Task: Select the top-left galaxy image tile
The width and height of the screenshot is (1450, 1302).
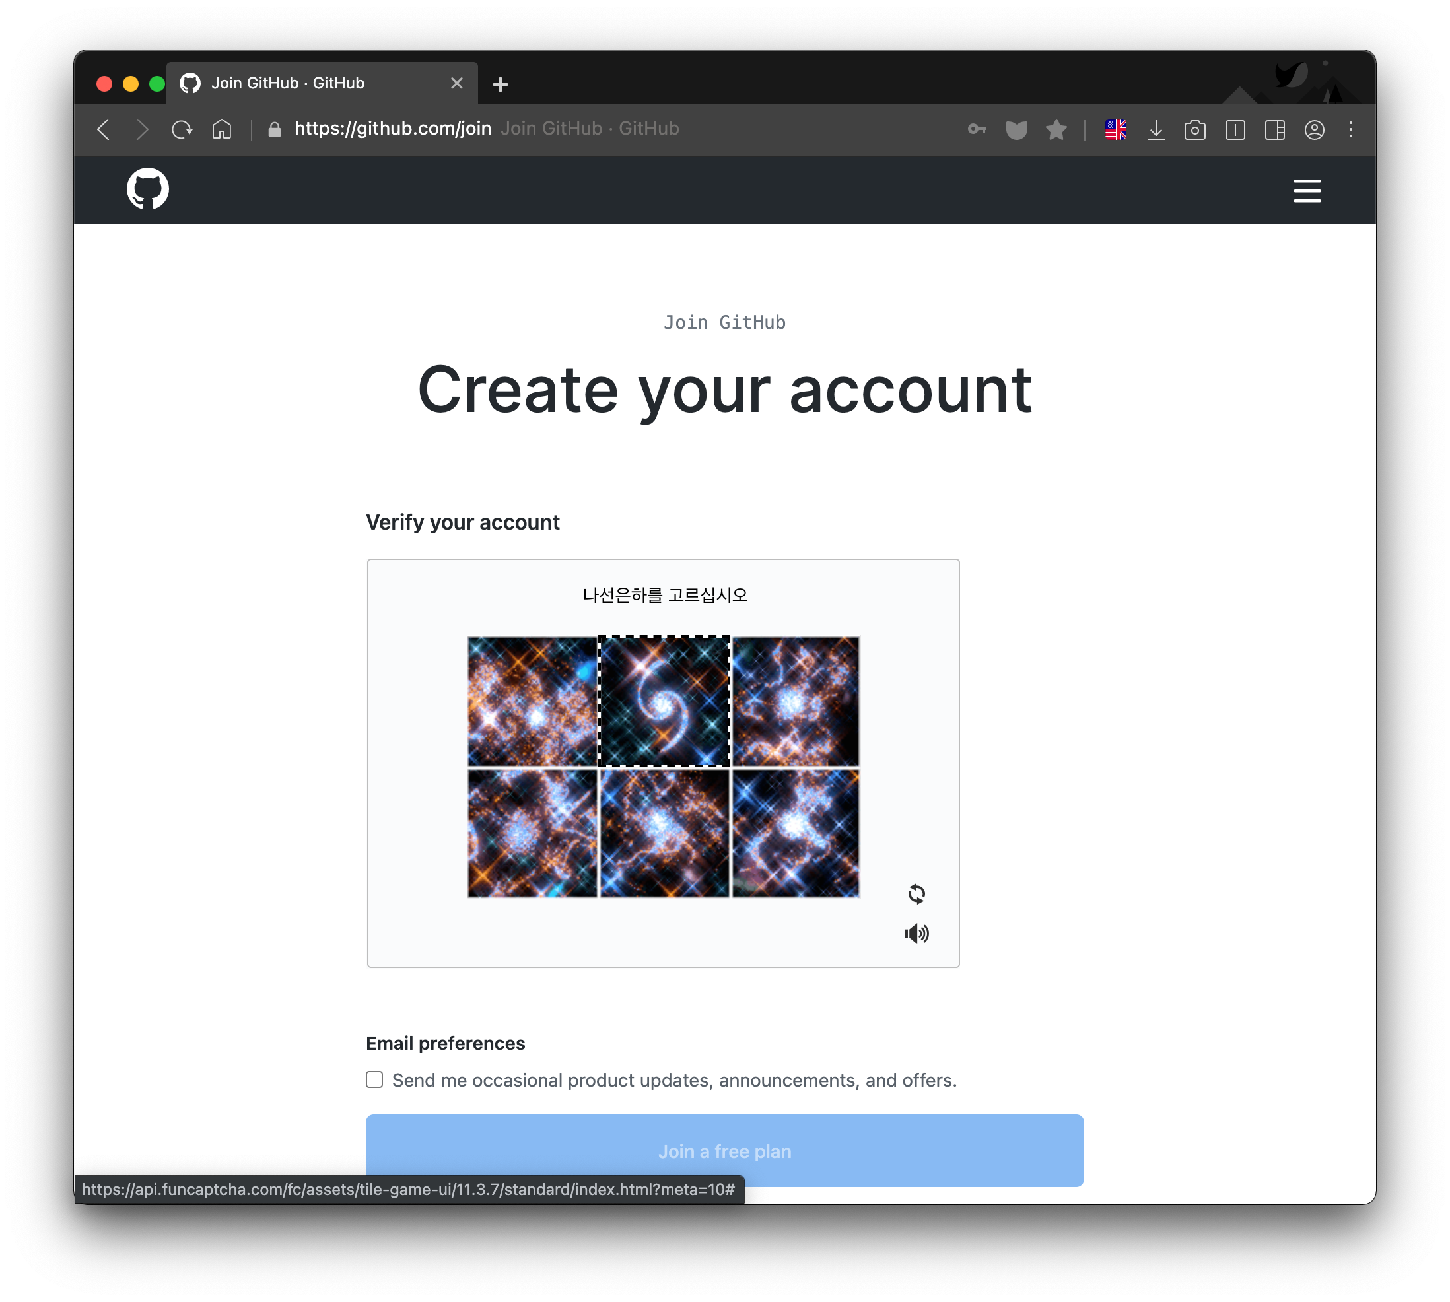Action: (x=532, y=701)
